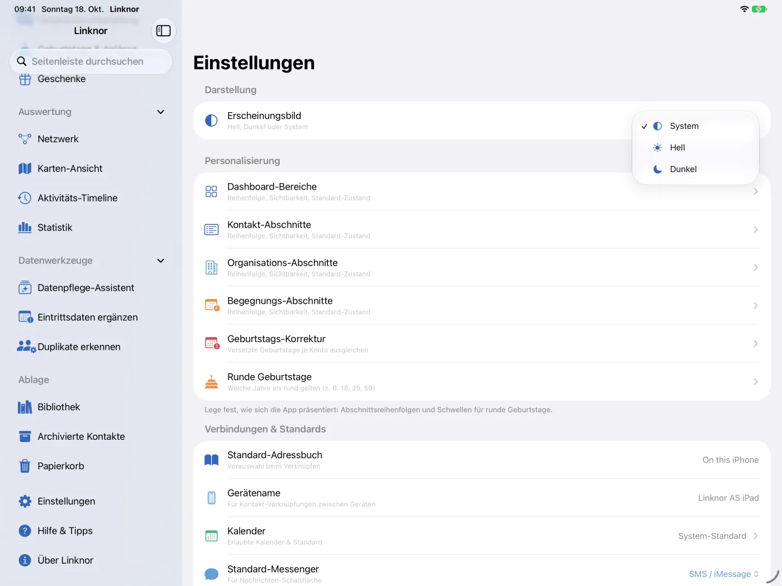Viewport: 782px width, 586px height.
Task: Click the Hilfe & Tipps question icon
Action: click(25, 531)
